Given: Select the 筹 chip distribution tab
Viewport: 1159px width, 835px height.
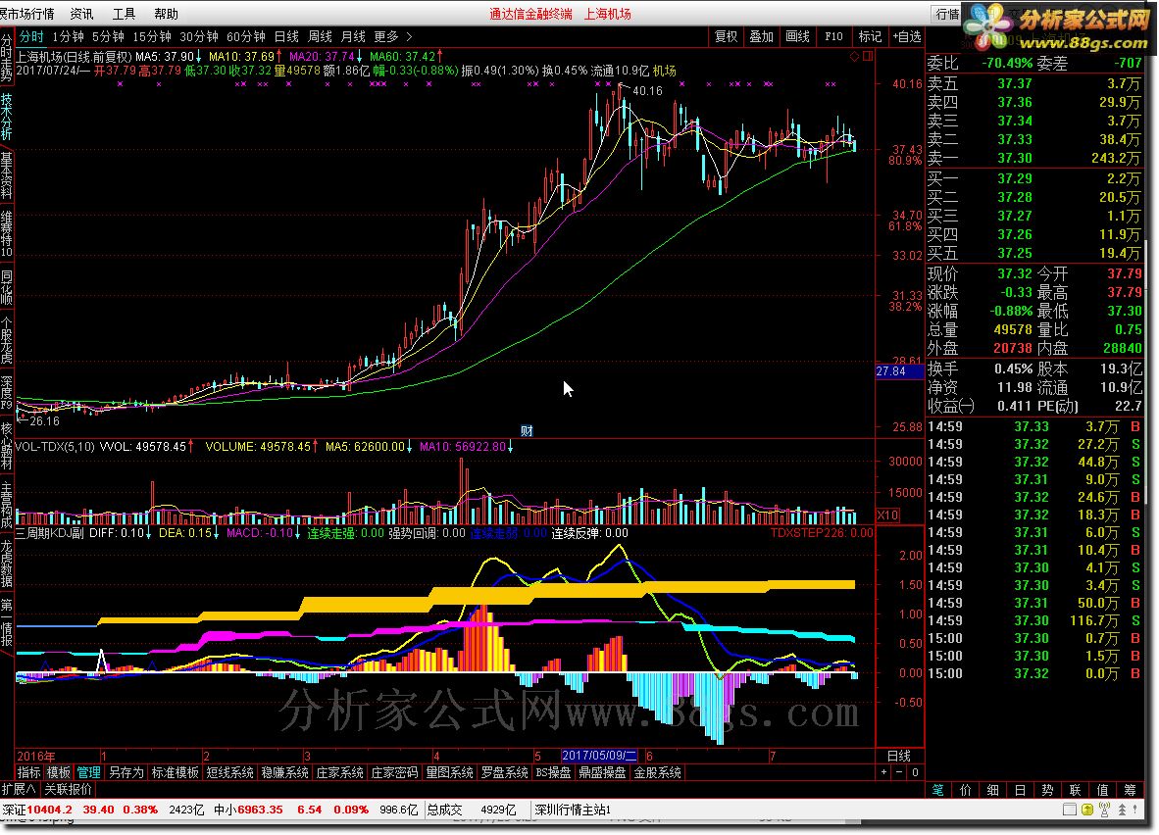Looking at the screenshot, I should pyautogui.click(x=1131, y=790).
